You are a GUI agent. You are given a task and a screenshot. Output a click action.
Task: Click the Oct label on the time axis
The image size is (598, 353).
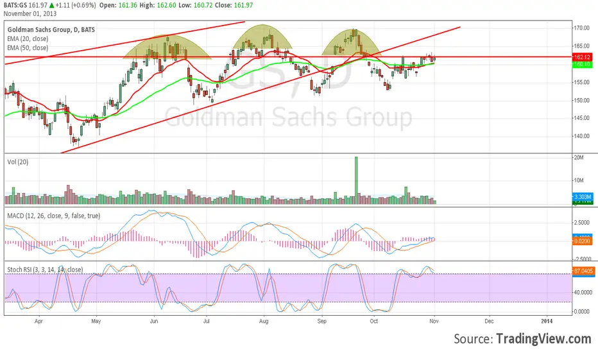(373, 322)
